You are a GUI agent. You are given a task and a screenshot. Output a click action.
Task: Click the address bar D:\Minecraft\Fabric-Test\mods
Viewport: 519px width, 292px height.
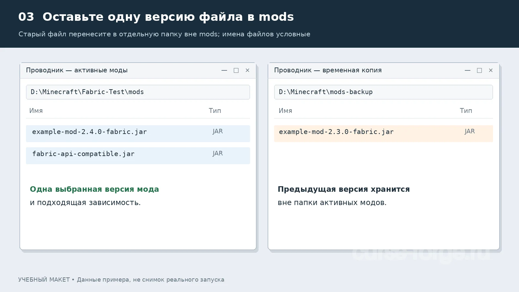coord(138,92)
